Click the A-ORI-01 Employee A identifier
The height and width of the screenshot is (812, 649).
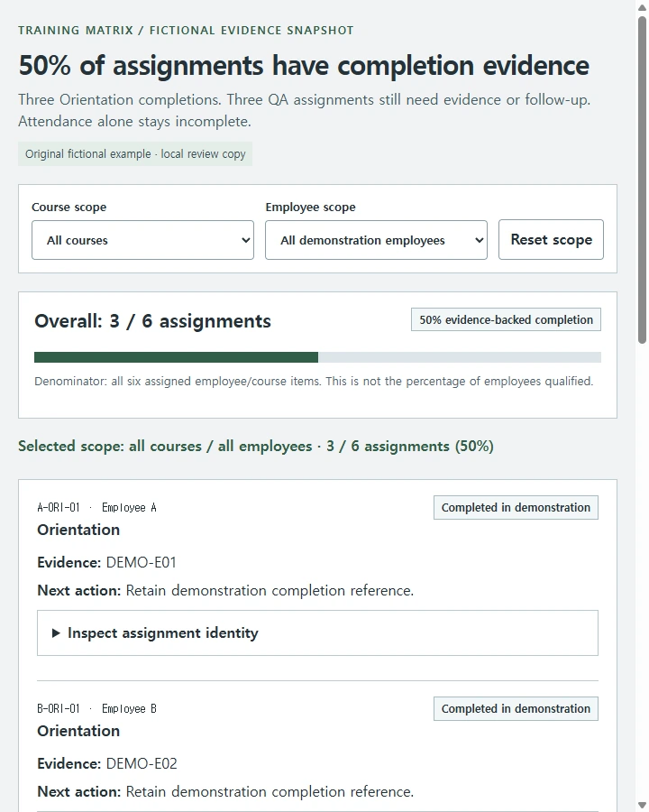pyautogui.click(x=96, y=507)
